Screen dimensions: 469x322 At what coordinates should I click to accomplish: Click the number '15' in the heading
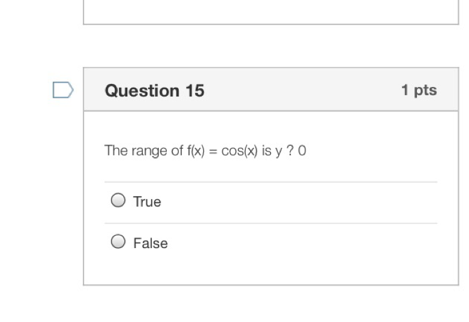(x=194, y=91)
